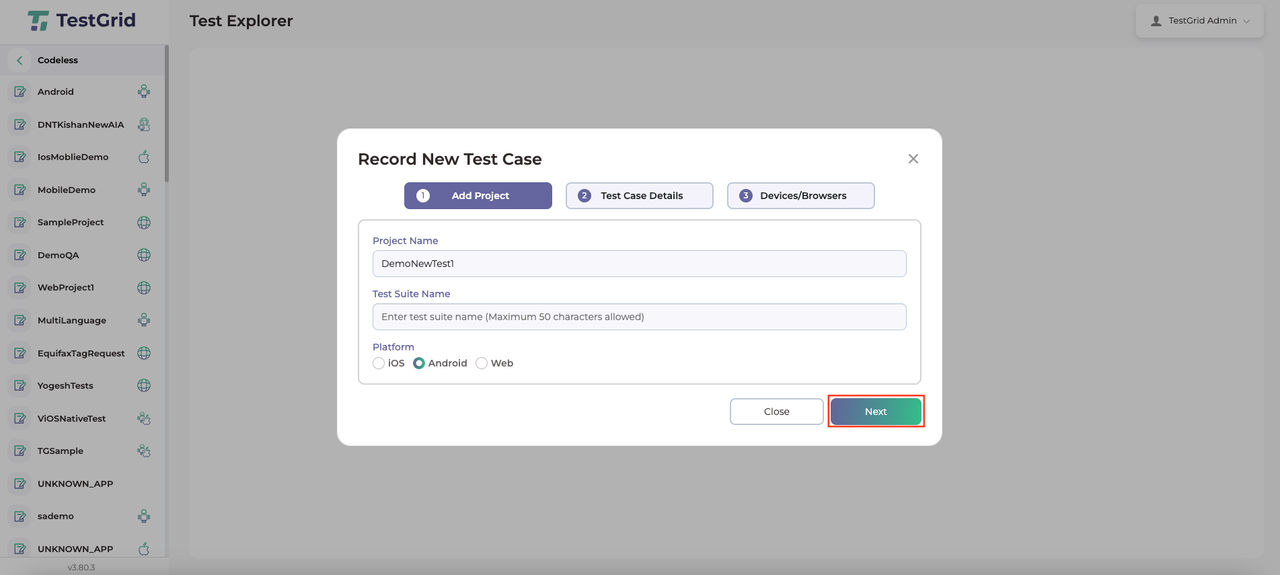Click the TestGrid logo icon
The width and height of the screenshot is (1280, 575).
[x=38, y=21]
